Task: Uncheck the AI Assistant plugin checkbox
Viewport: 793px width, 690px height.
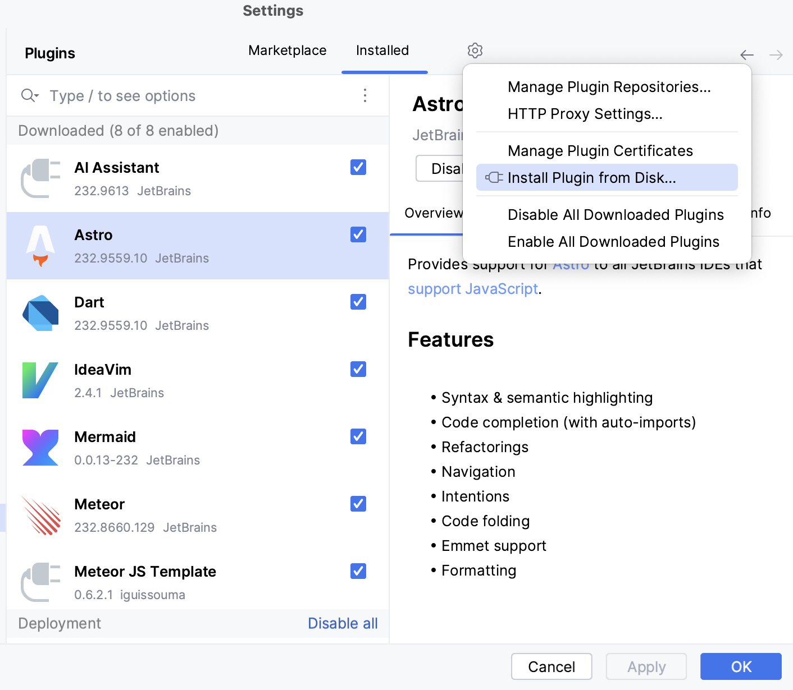Action: coord(358,167)
